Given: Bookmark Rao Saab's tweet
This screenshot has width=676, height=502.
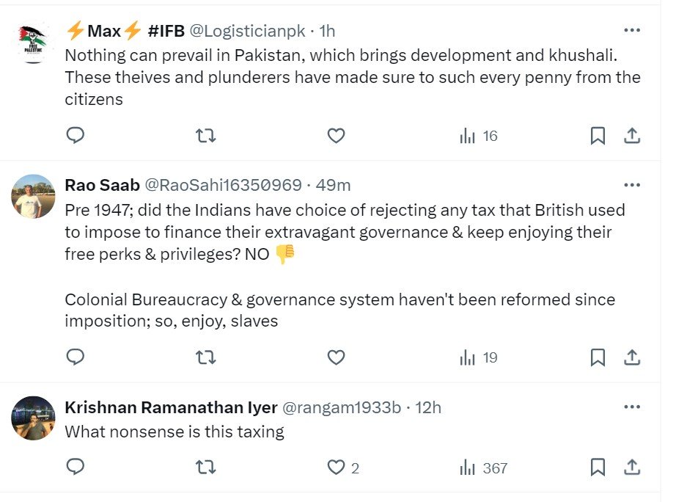Looking at the screenshot, I should 598,357.
